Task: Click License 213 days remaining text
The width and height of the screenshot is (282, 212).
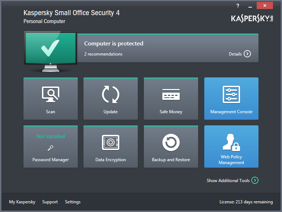Action: tap(246, 202)
